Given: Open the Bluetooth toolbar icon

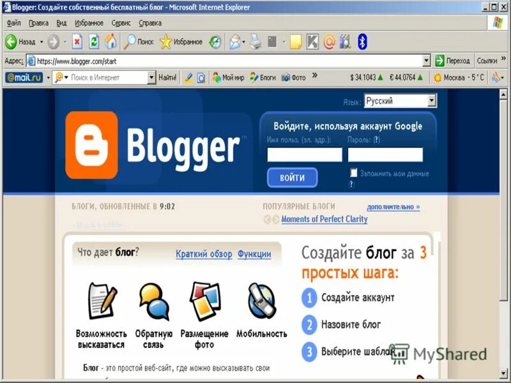Looking at the screenshot, I should pyautogui.click(x=362, y=41).
